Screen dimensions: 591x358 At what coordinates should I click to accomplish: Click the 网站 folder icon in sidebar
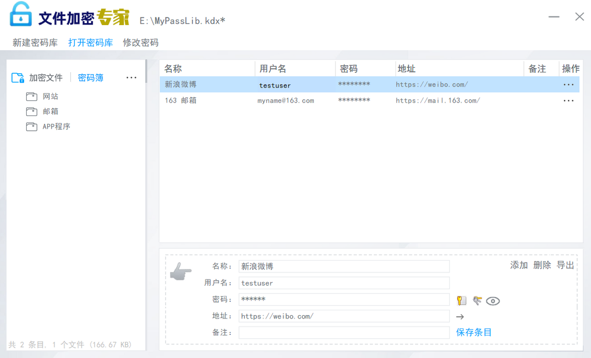32,96
